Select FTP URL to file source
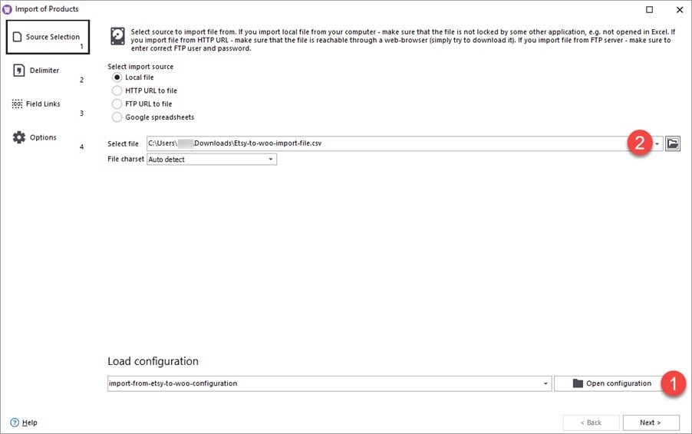This screenshot has height=434, width=692. point(117,104)
